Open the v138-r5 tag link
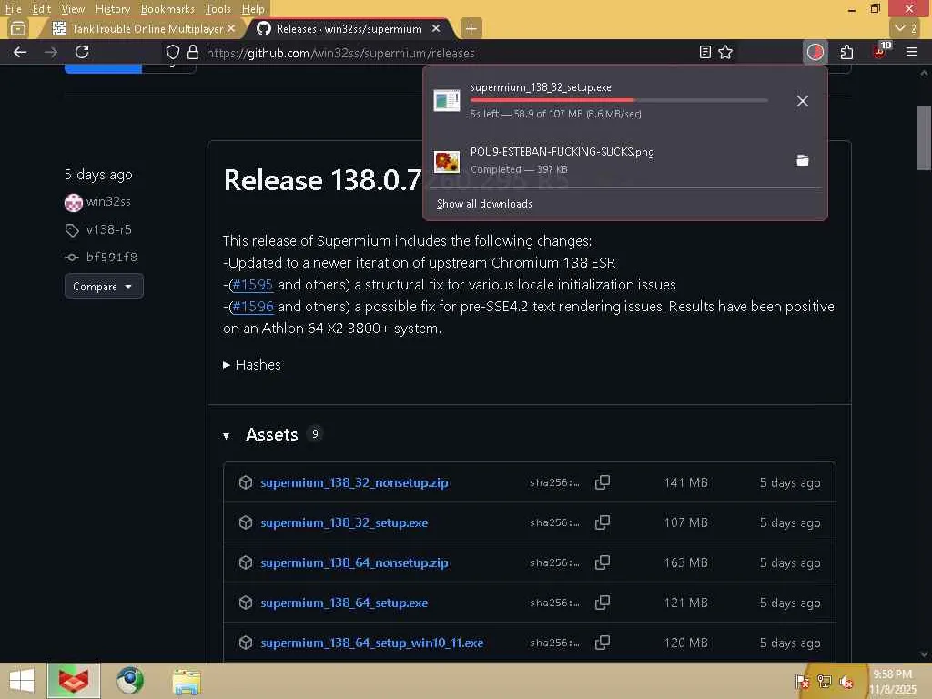The height and width of the screenshot is (699, 932). [x=108, y=229]
